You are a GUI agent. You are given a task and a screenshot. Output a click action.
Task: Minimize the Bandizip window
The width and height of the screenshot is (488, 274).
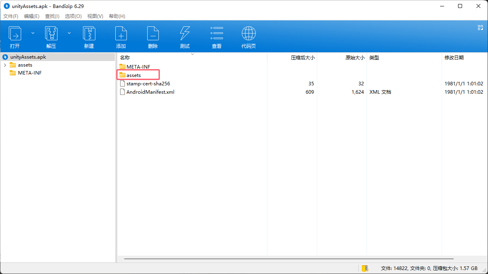(442, 6)
